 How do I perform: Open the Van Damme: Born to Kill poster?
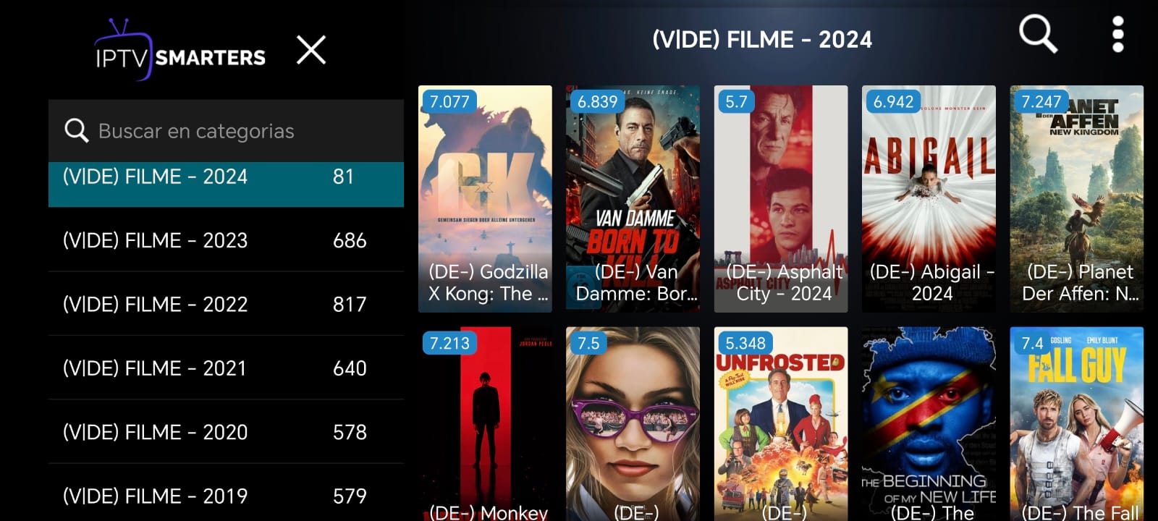click(x=633, y=199)
